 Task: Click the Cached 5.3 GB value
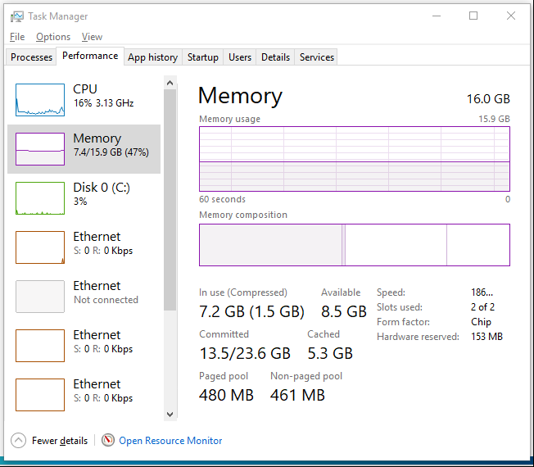click(x=330, y=353)
